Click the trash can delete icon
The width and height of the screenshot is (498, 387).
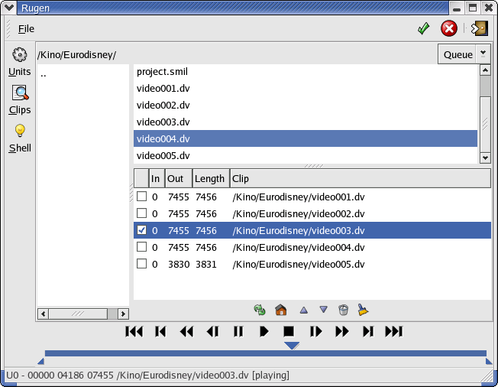[x=344, y=310]
